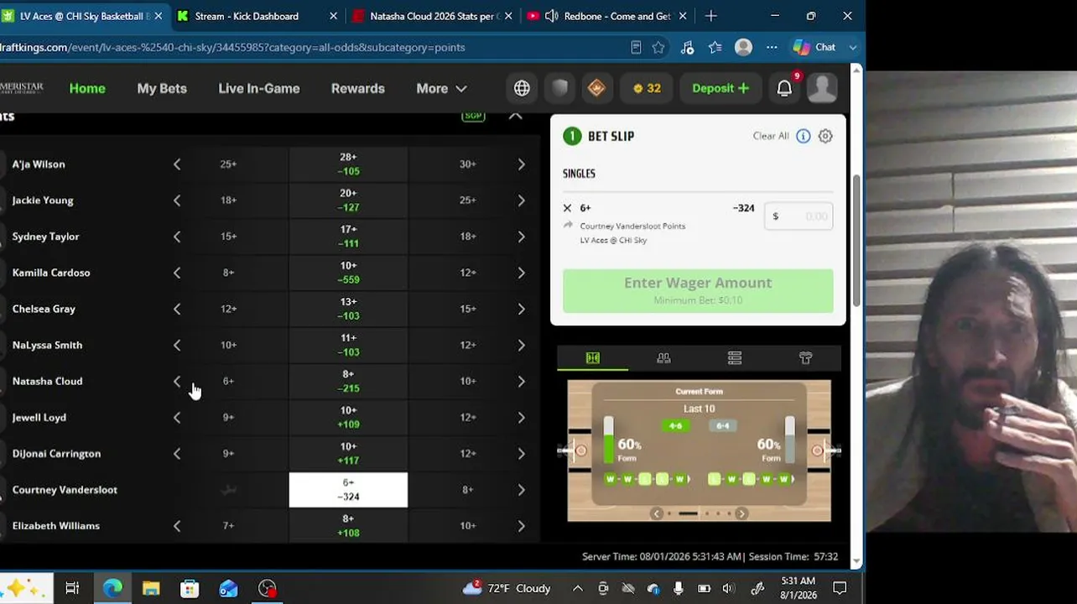
Task: Select Chelsea Gray 15+ points option
Action: pyautogui.click(x=468, y=309)
